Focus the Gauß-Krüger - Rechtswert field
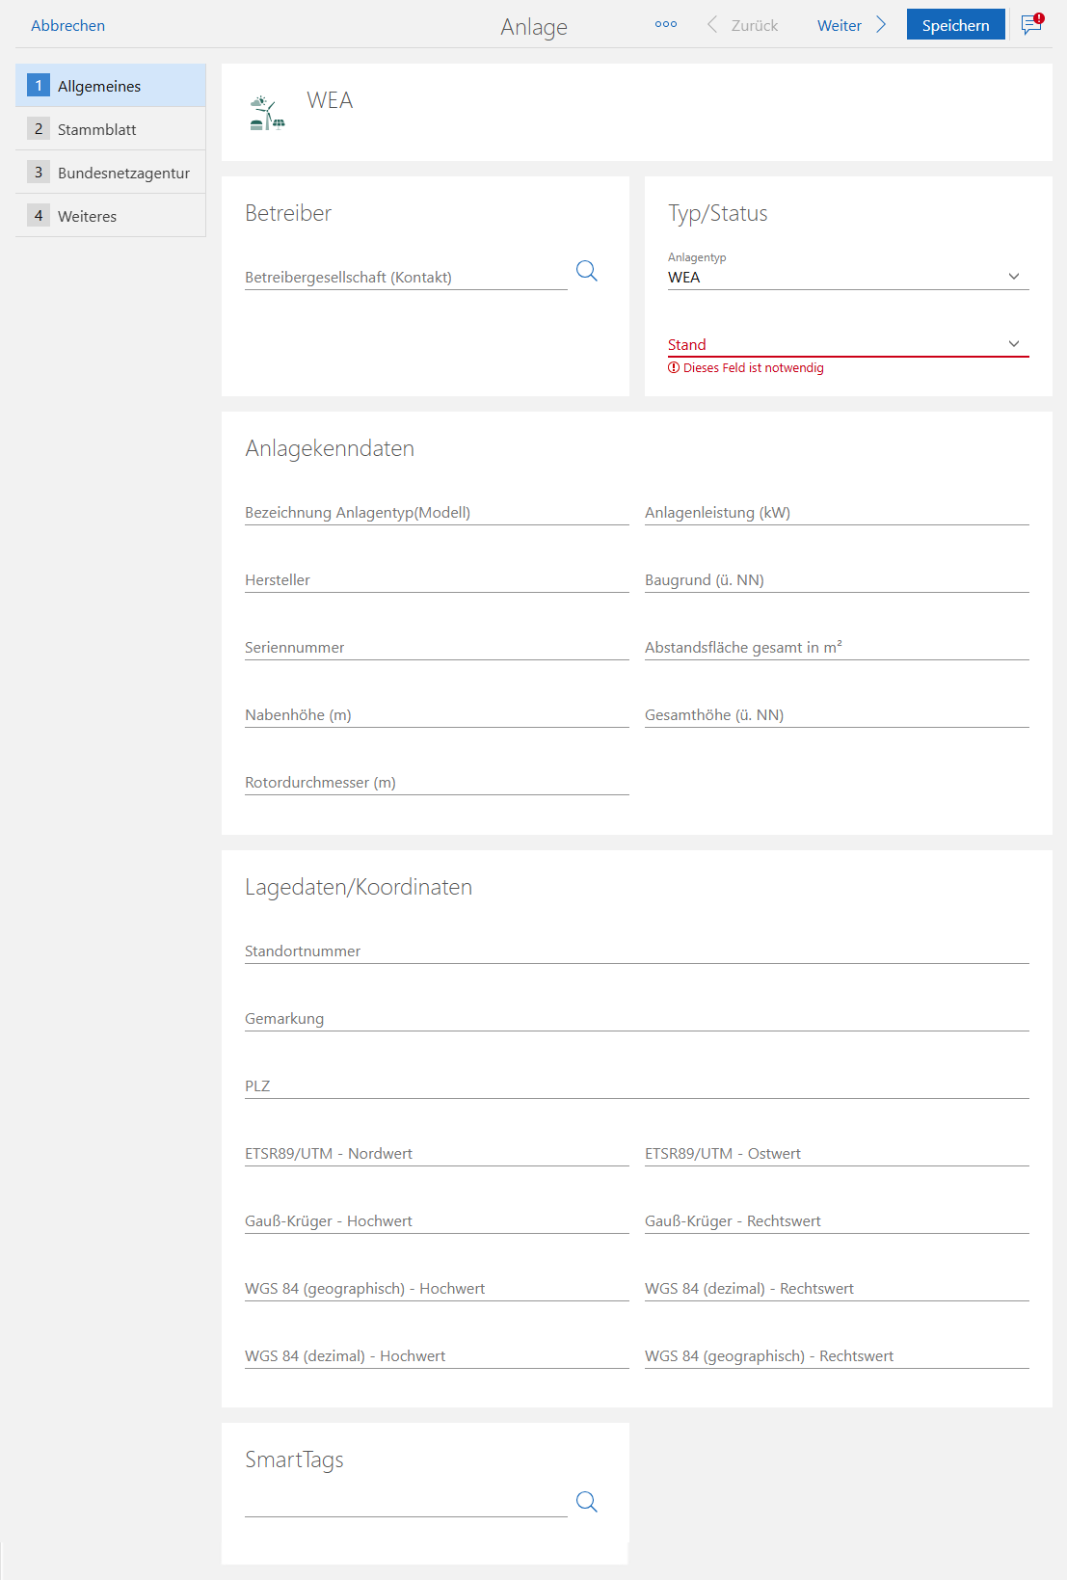The image size is (1067, 1580). coord(837,1221)
